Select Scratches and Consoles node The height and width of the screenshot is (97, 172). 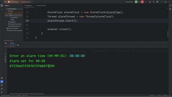(14, 30)
